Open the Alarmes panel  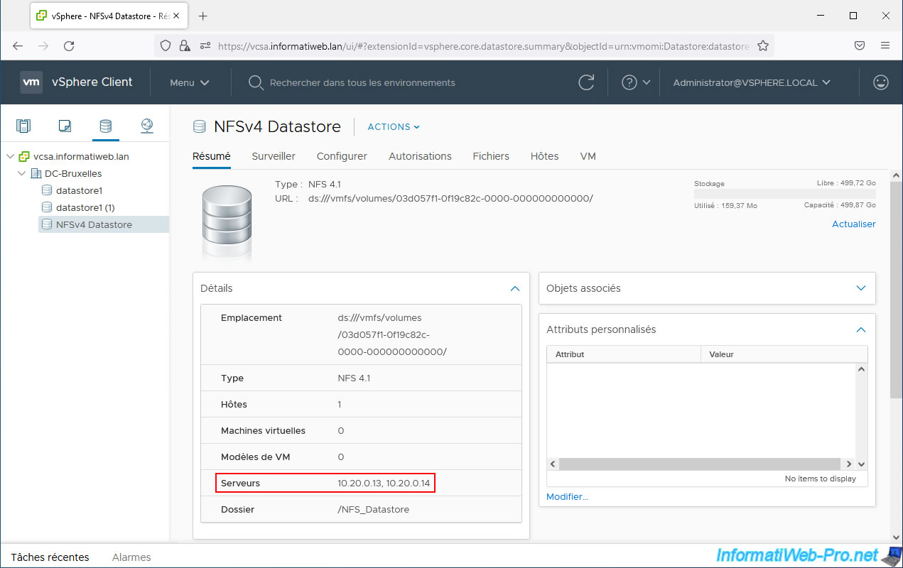tap(131, 557)
